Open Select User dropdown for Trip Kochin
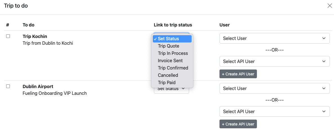 click(x=274, y=38)
